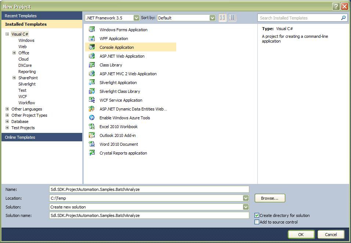This screenshot has height=243, width=351.
Task: Click the Browse... button
Action: [269, 198]
